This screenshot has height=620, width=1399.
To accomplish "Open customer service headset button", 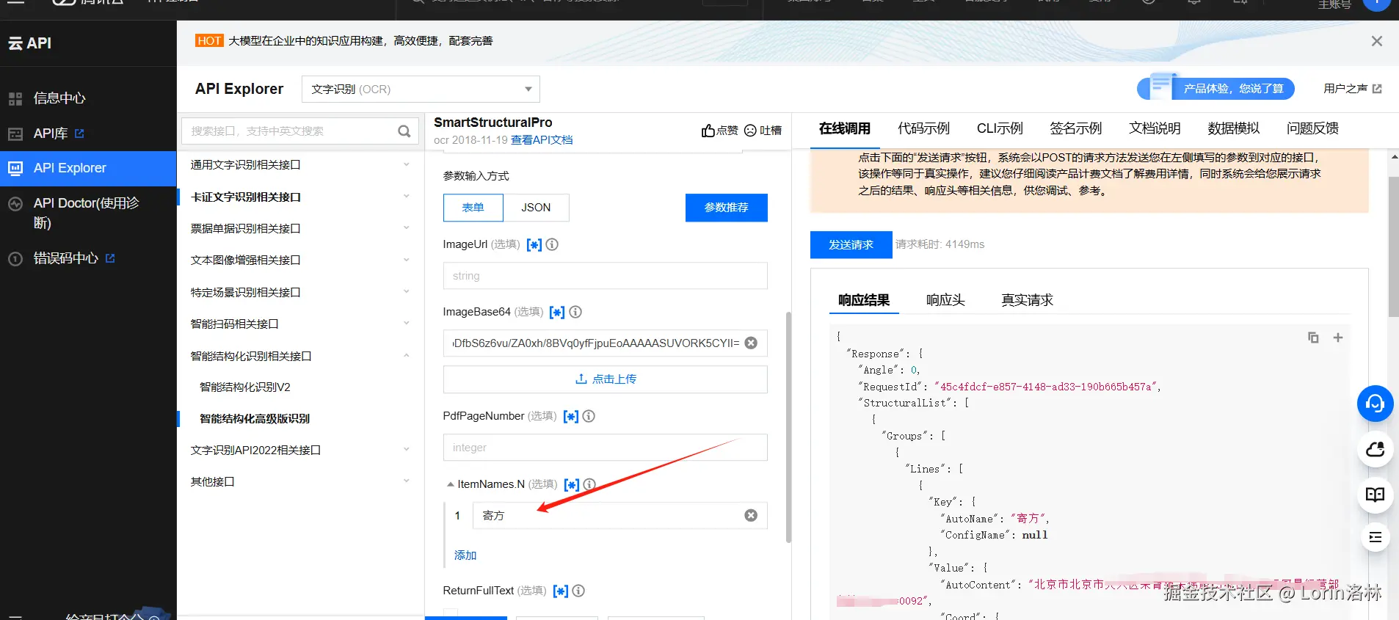I will (x=1375, y=404).
